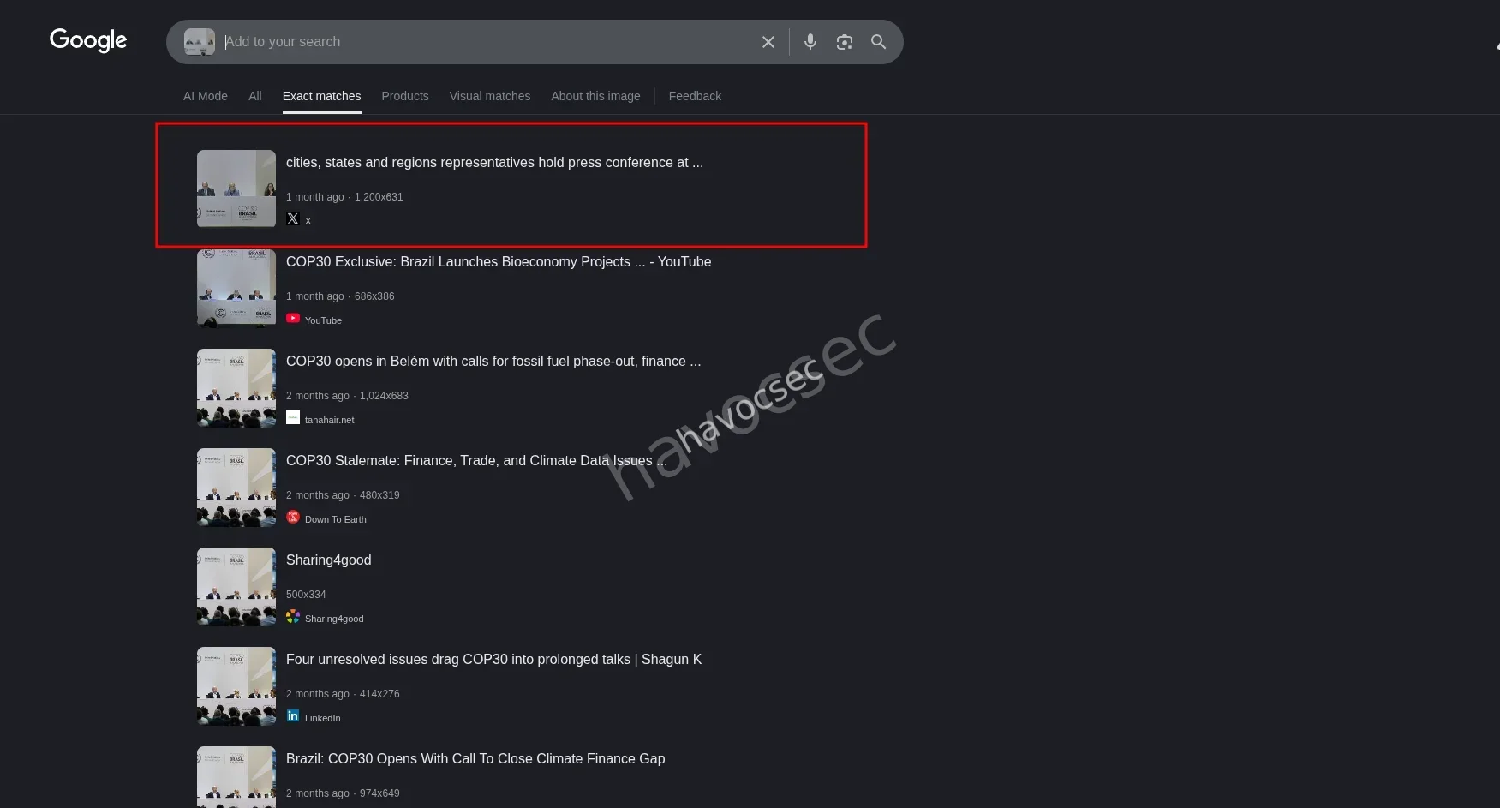
Task: Select the X (Twitter) icon on the top result
Action: click(x=292, y=218)
